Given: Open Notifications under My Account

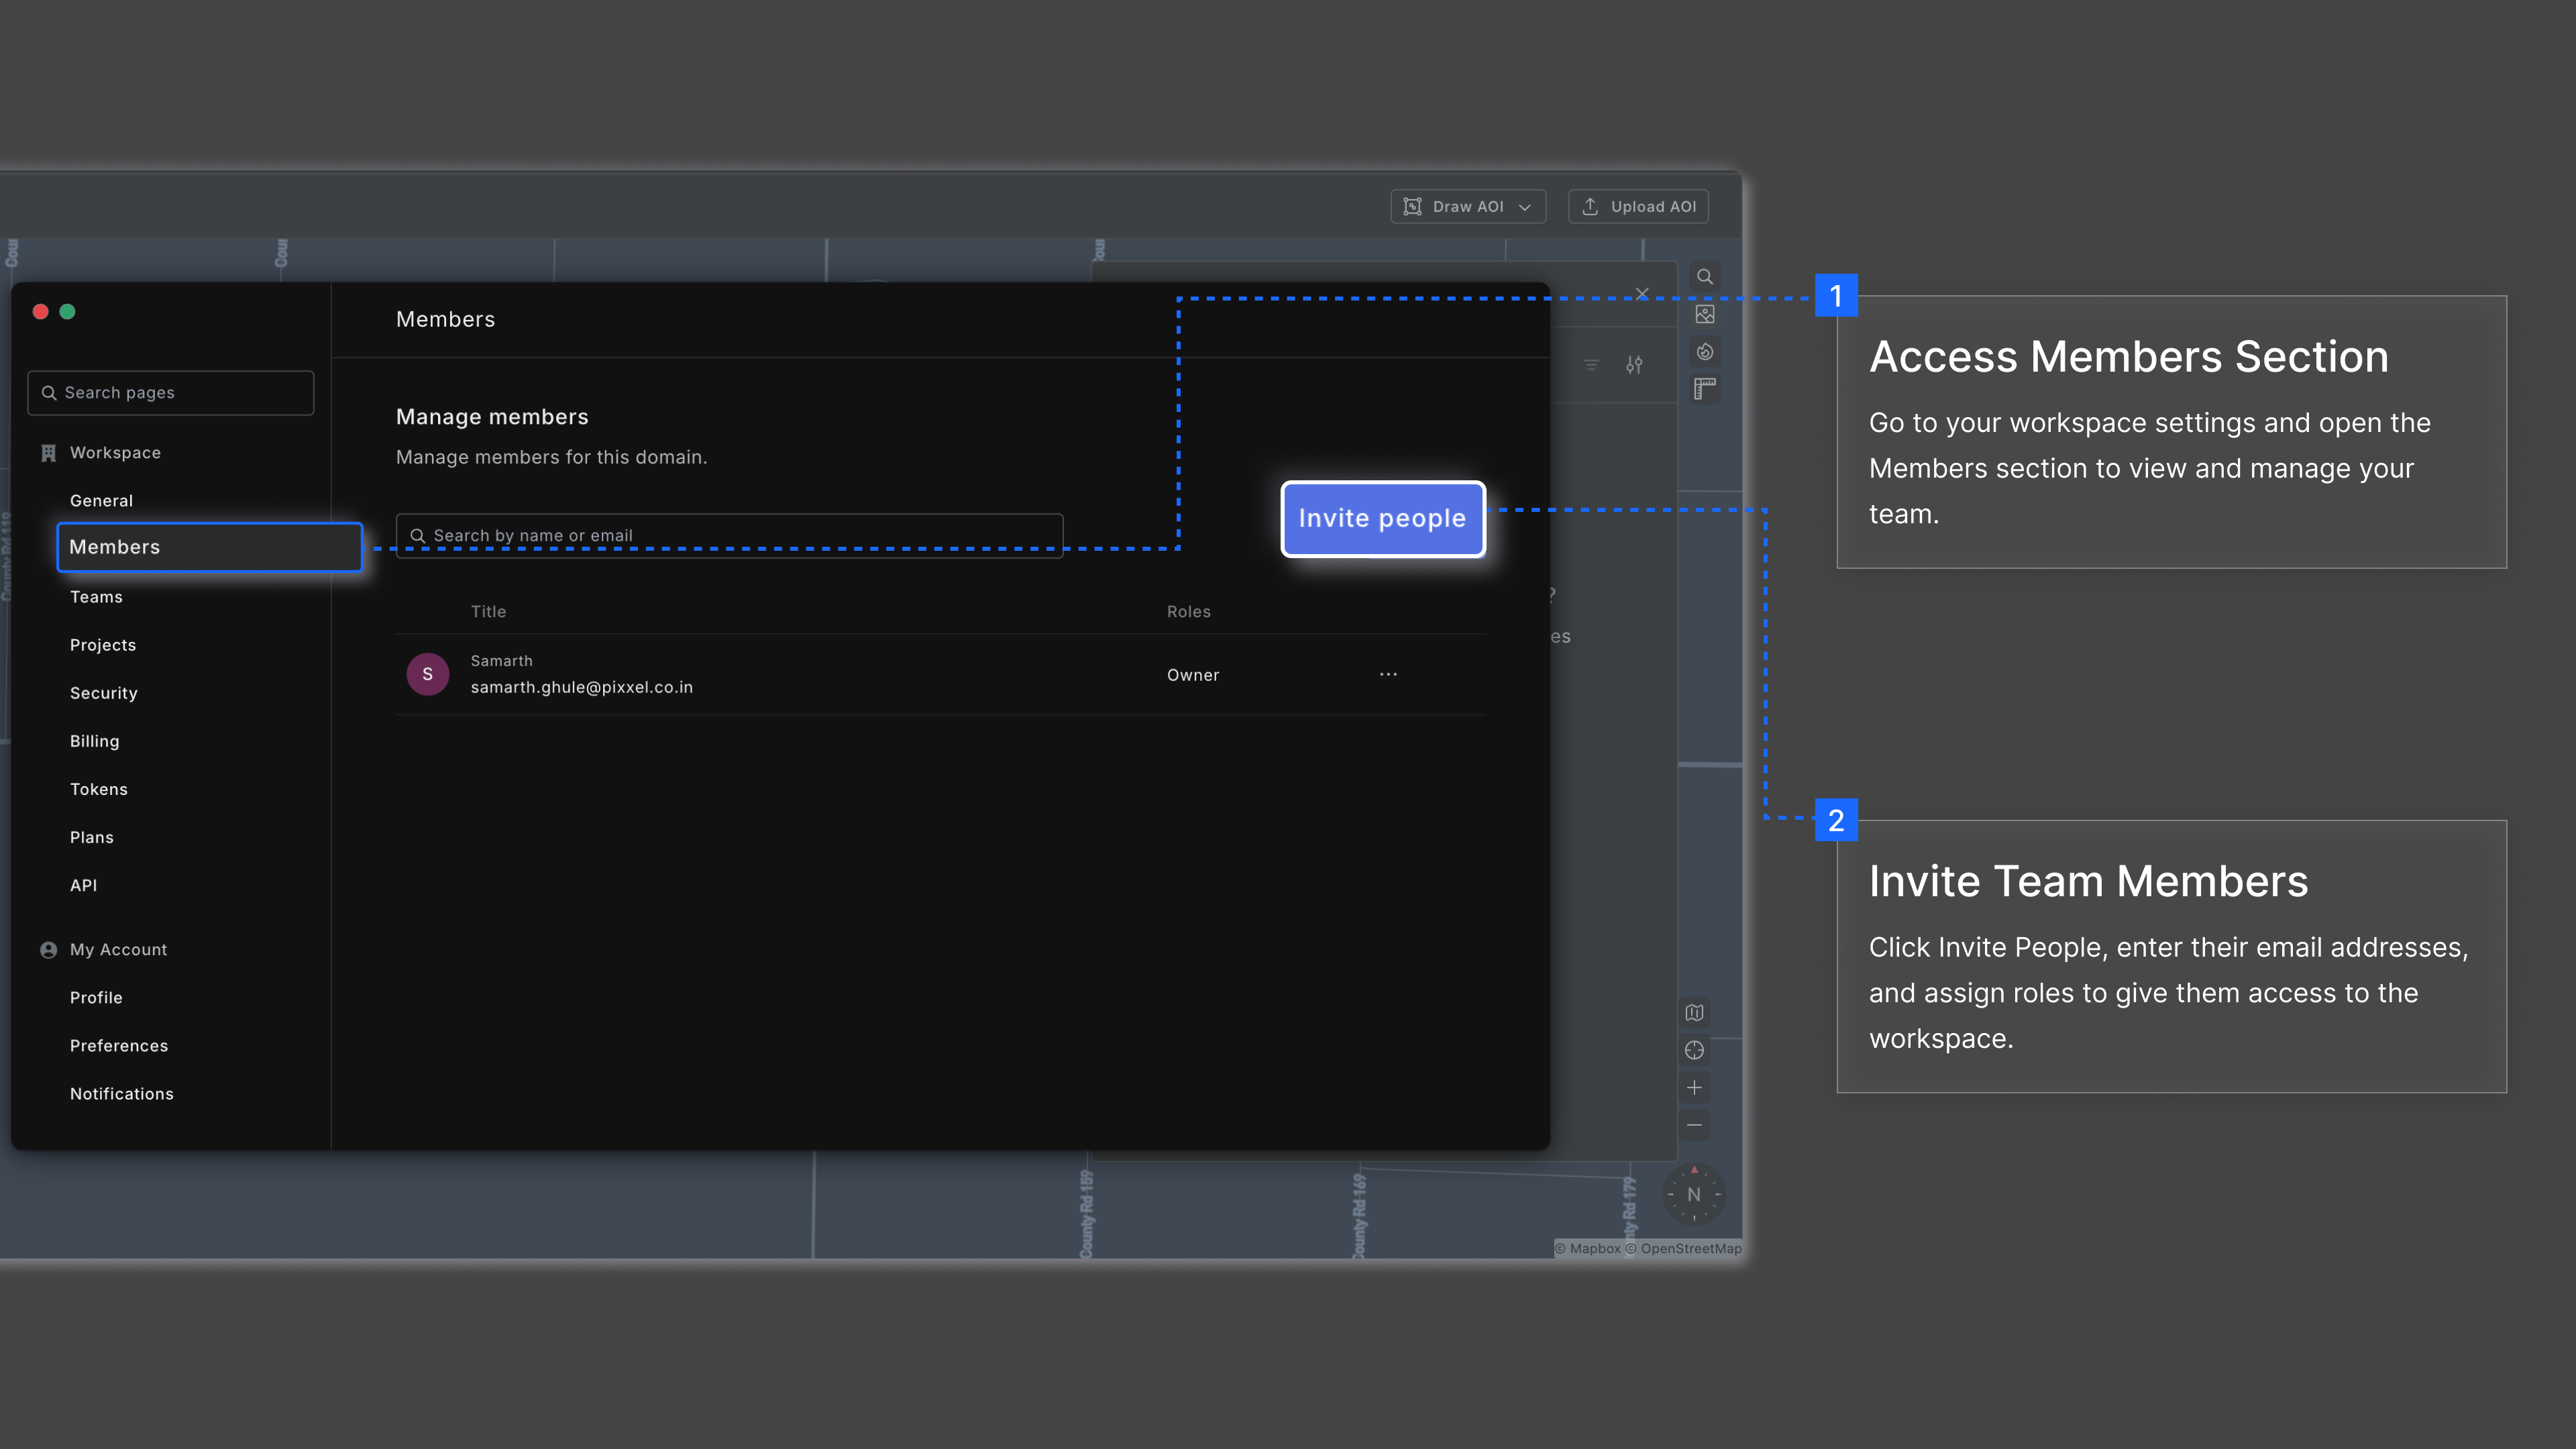Looking at the screenshot, I should pyautogui.click(x=121, y=1094).
